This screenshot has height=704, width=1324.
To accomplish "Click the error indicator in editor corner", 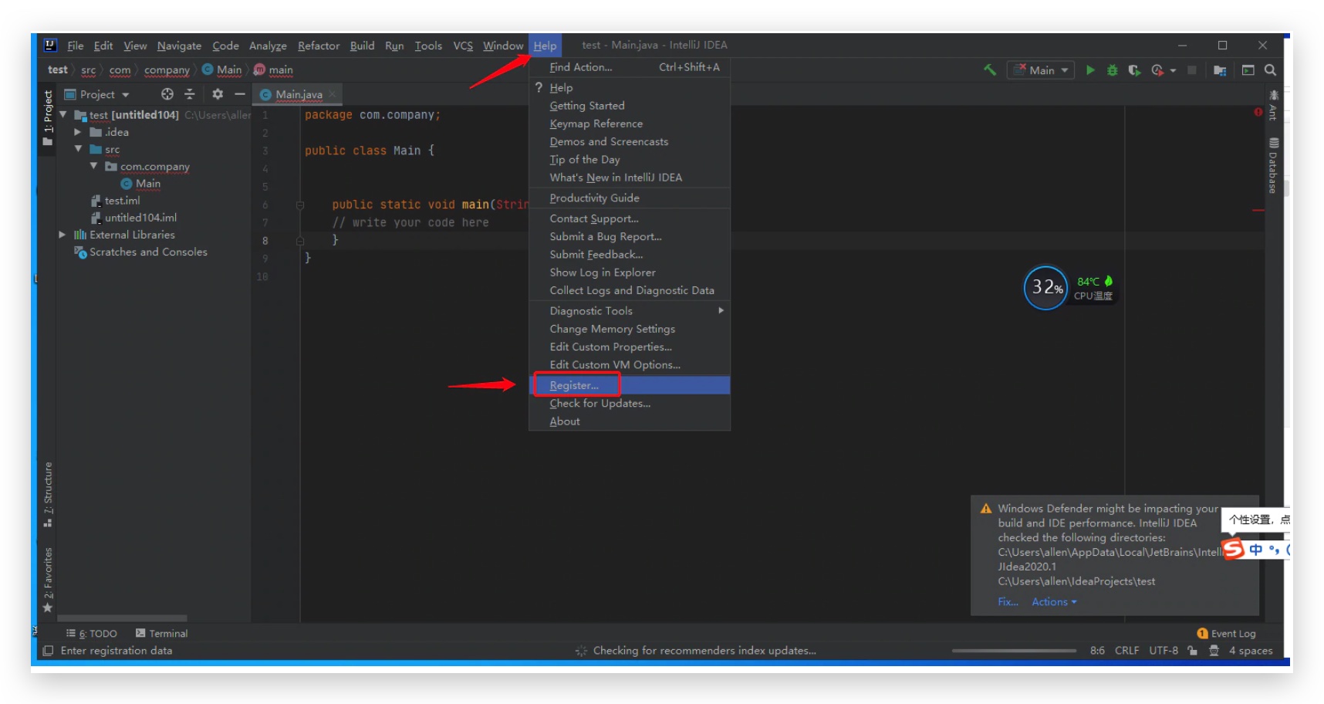I will (1258, 112).
